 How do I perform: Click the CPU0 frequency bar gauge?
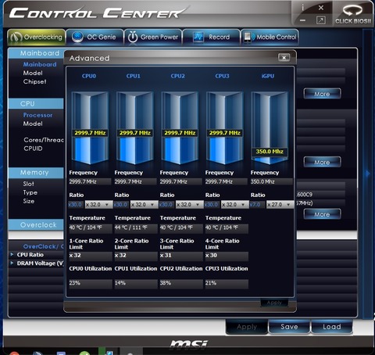coord(90,127)
